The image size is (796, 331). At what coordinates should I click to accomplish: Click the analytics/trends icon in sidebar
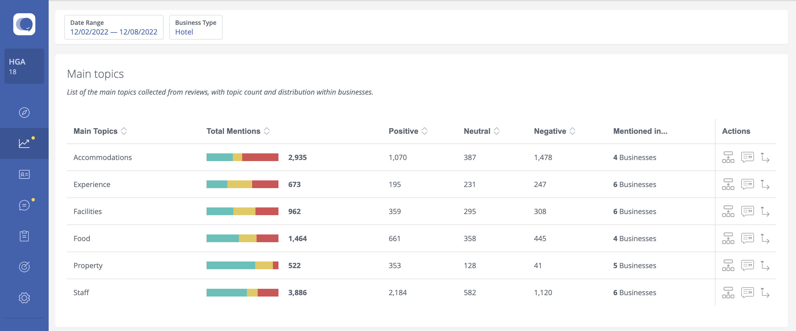[24, 143]
